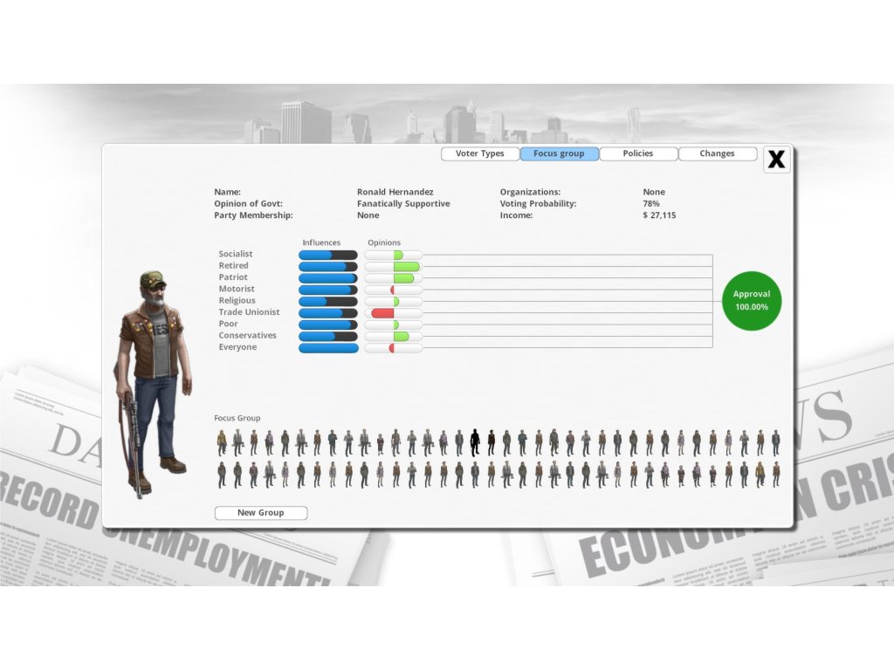Click the Patriot opinion bar
The width and height of the screenshot is (894, 670).
[x=394, y=278]
